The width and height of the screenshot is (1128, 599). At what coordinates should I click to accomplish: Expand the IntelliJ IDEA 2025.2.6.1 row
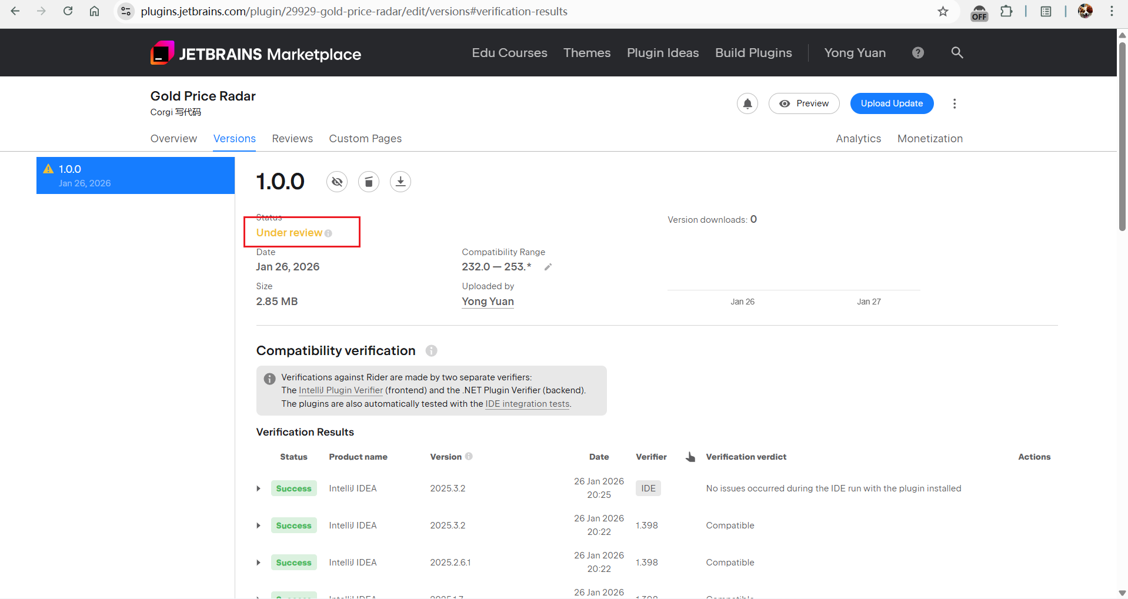[258, 563]
